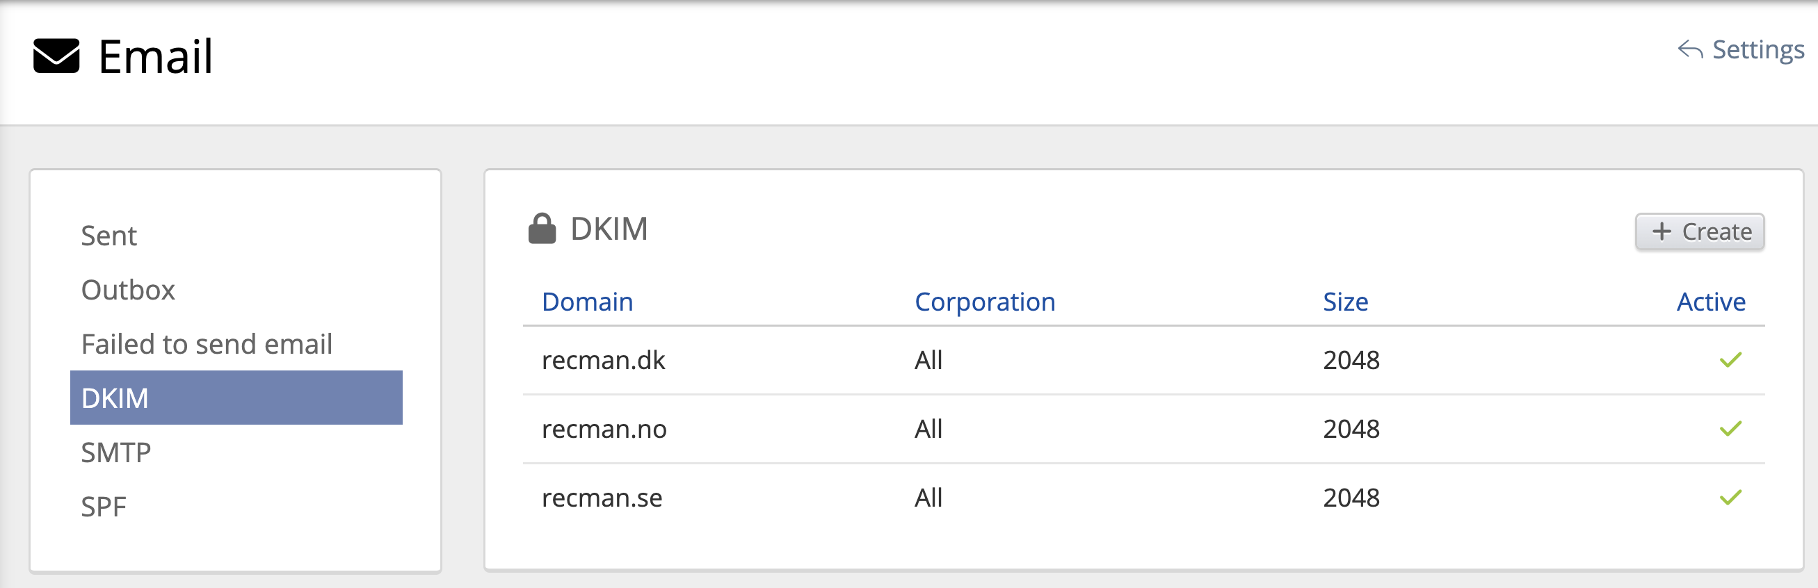1818x588 pixels.
Task: Click the All corporation cell for recman.no
Action: (928, 429)
